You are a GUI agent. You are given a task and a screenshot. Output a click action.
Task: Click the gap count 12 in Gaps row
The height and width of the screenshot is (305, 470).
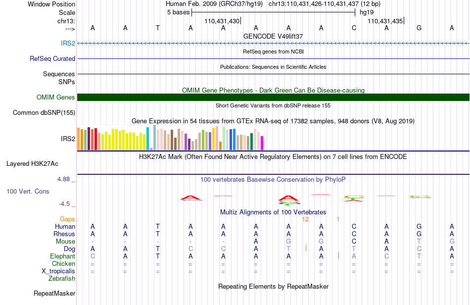(305, 219)
